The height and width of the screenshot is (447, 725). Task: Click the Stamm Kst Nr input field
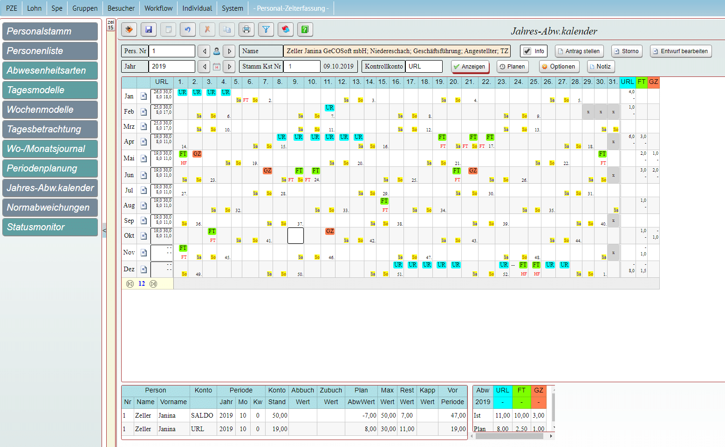(x=302, y=67)
